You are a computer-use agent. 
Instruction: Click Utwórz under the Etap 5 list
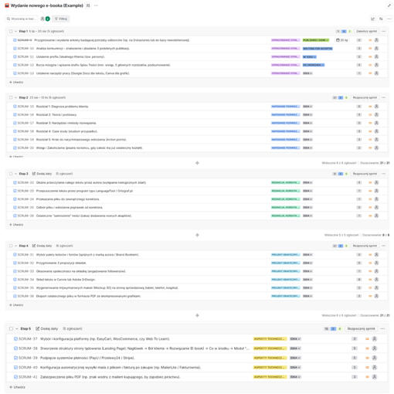[x=17, y=387]
